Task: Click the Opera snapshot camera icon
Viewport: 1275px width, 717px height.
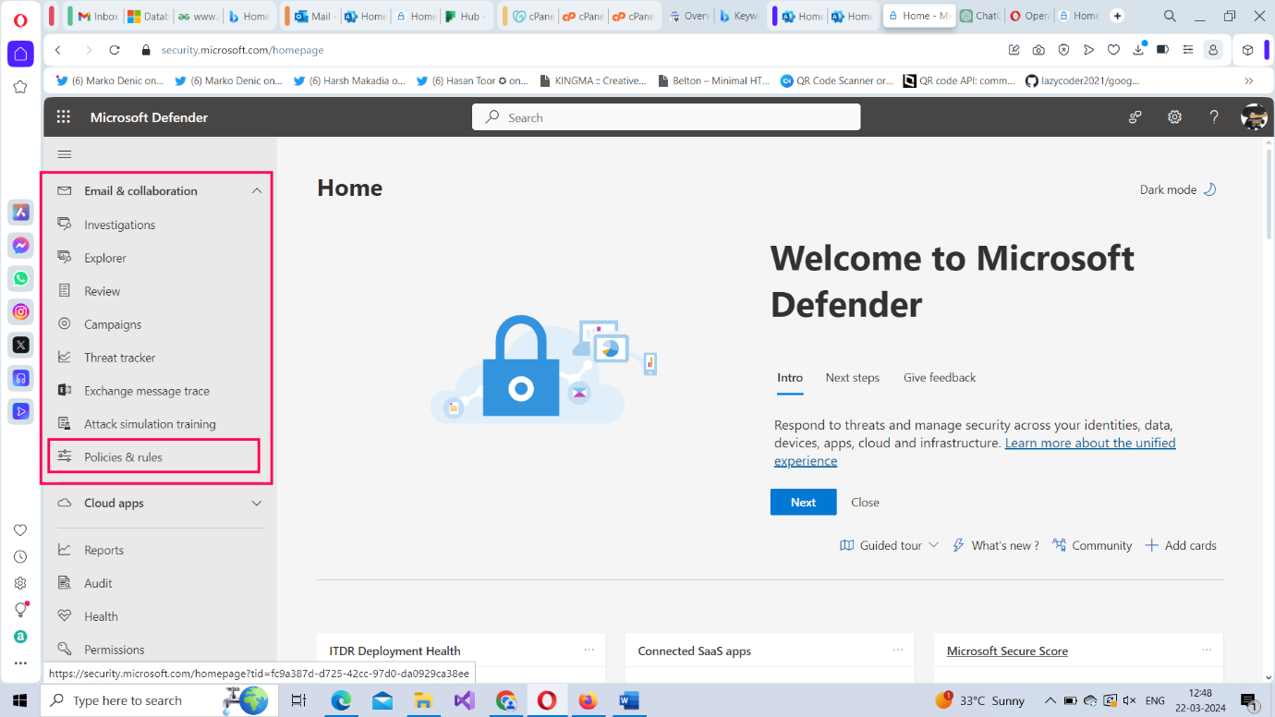Action: (1038, 50)
